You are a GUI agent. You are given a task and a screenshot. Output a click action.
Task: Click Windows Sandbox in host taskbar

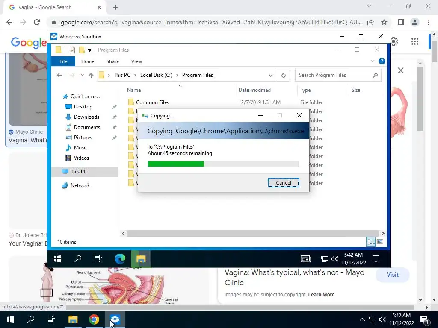click(115, 319)
